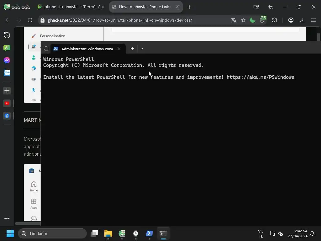This screenshot has height=241, width=321.
Task: Open the extensions puzzle icon
Action: (x=275, y=20)
